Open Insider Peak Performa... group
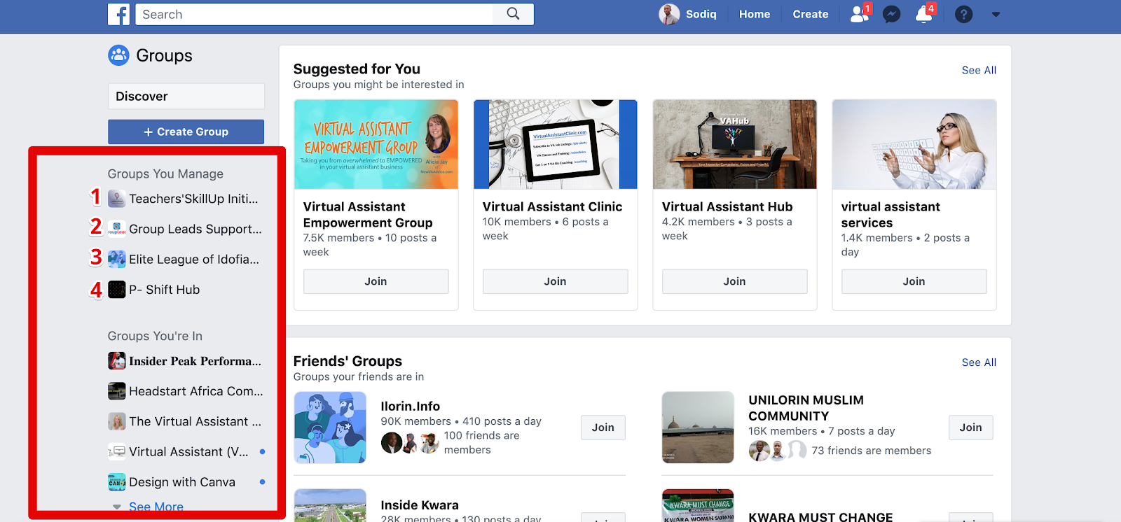Image resolution: width=1121 pixels, height=522 pixels. pos(195,361)
